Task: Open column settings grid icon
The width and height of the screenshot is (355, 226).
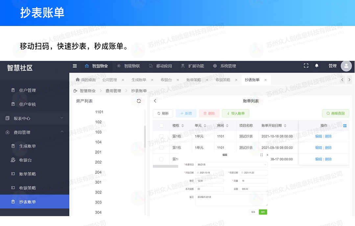Action: [345, 126]
